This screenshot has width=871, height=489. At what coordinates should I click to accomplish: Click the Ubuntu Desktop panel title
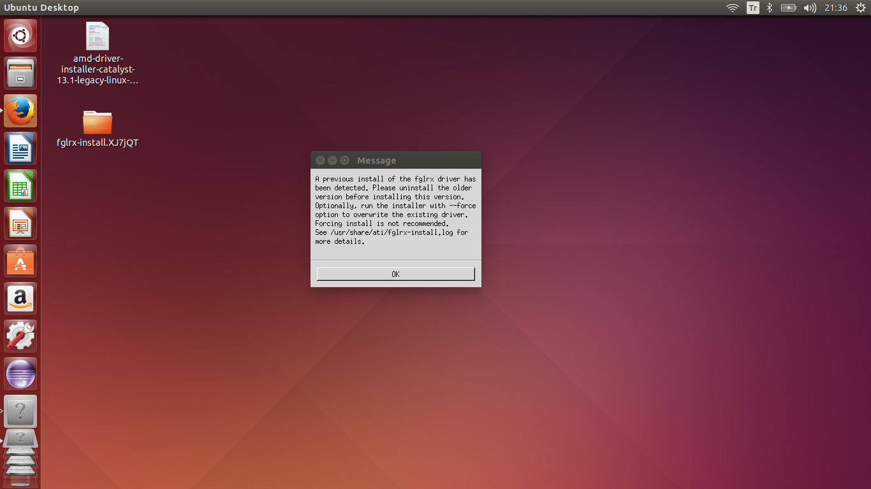coord(41,8)
